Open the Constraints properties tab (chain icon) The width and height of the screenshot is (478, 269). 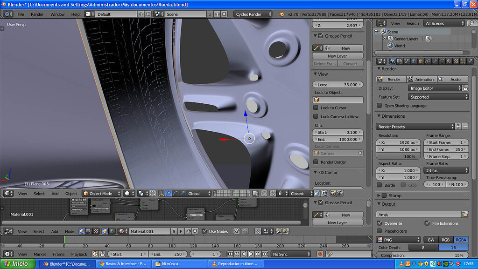click(428, 61)
